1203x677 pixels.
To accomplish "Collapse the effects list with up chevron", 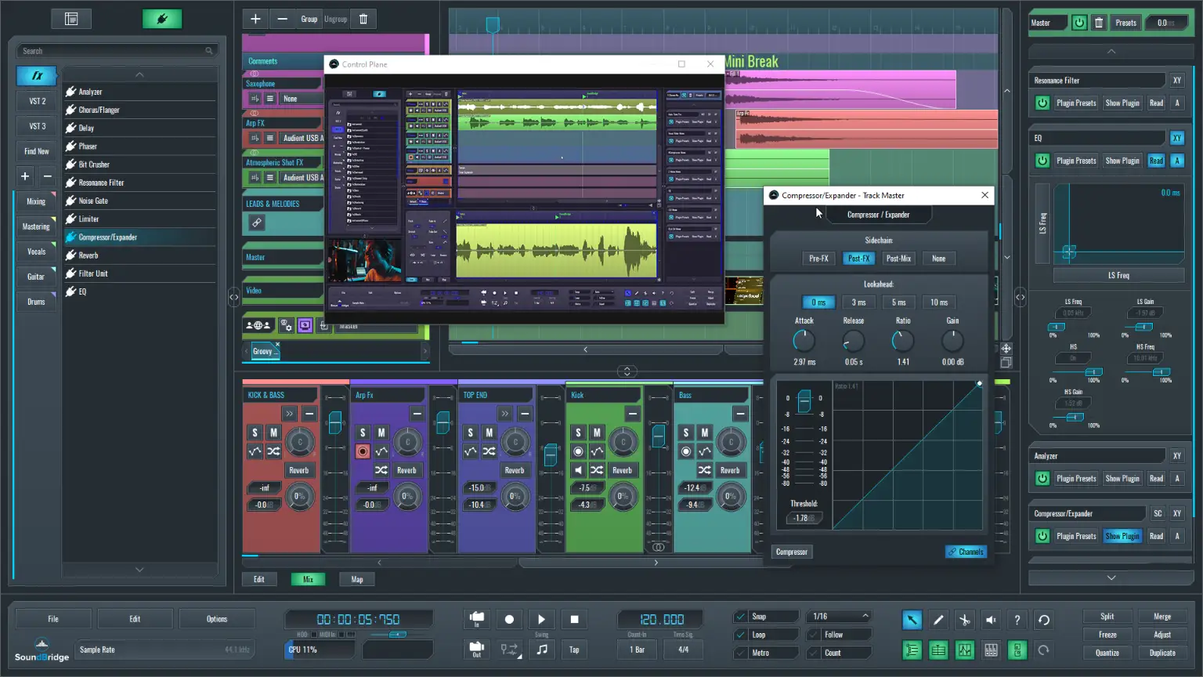I will pos(139,75).
